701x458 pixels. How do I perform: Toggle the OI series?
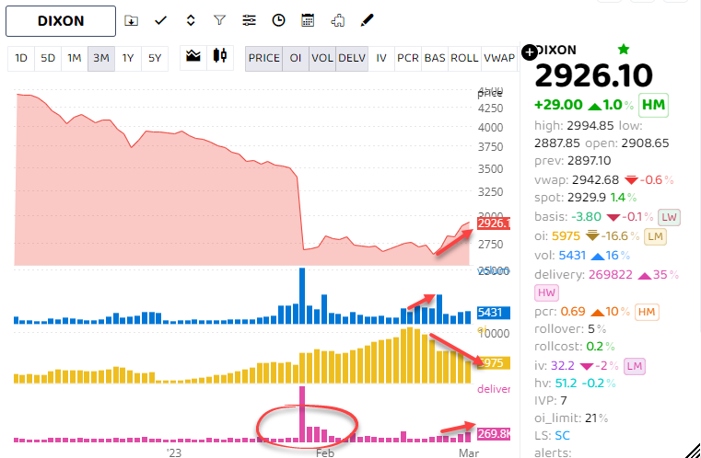[296, 58]
